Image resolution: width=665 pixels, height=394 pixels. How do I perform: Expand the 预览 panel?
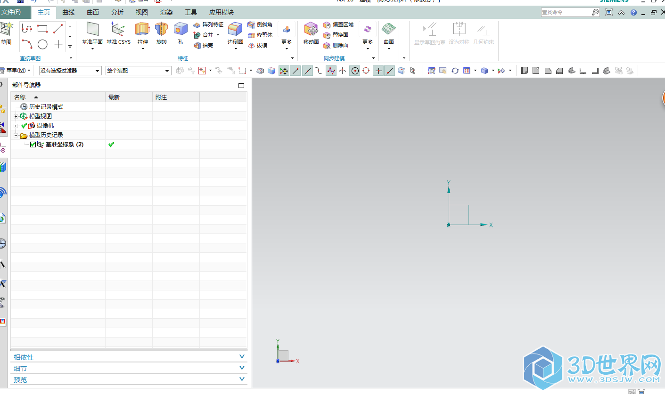point(129,379)
